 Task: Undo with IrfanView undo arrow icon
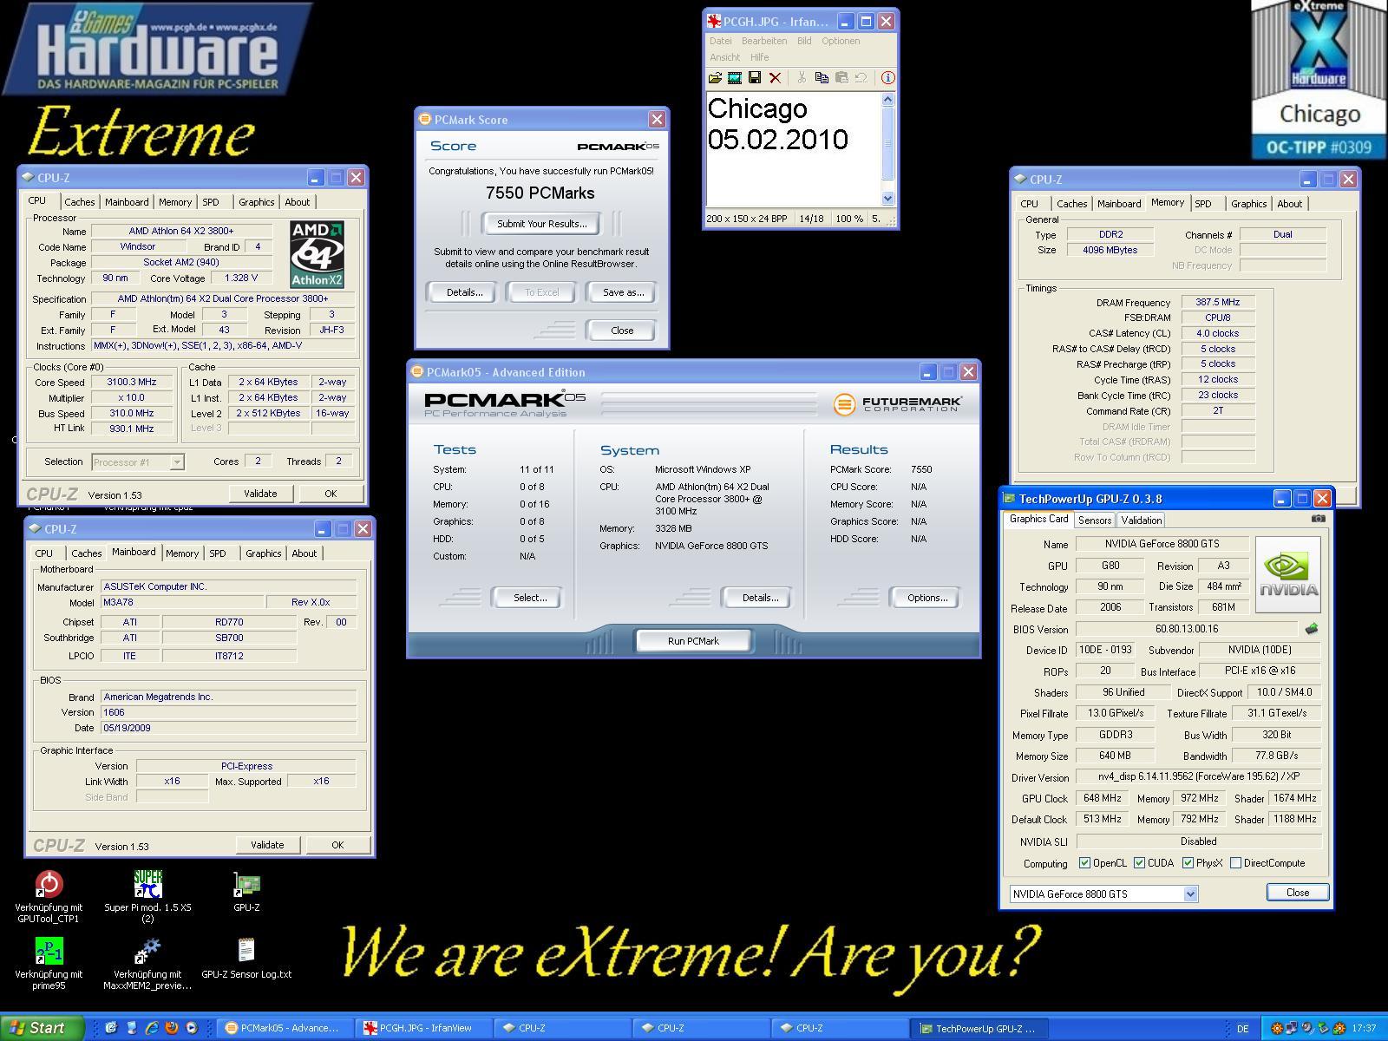(x=861, y=78)
